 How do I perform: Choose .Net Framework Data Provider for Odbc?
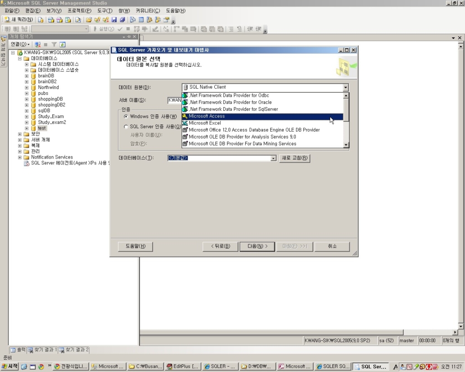click(x=262, y=95)
